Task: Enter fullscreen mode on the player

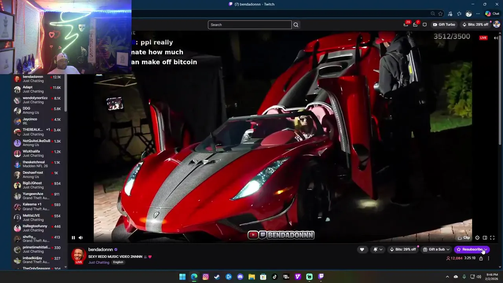Action: tap(492, 237)
